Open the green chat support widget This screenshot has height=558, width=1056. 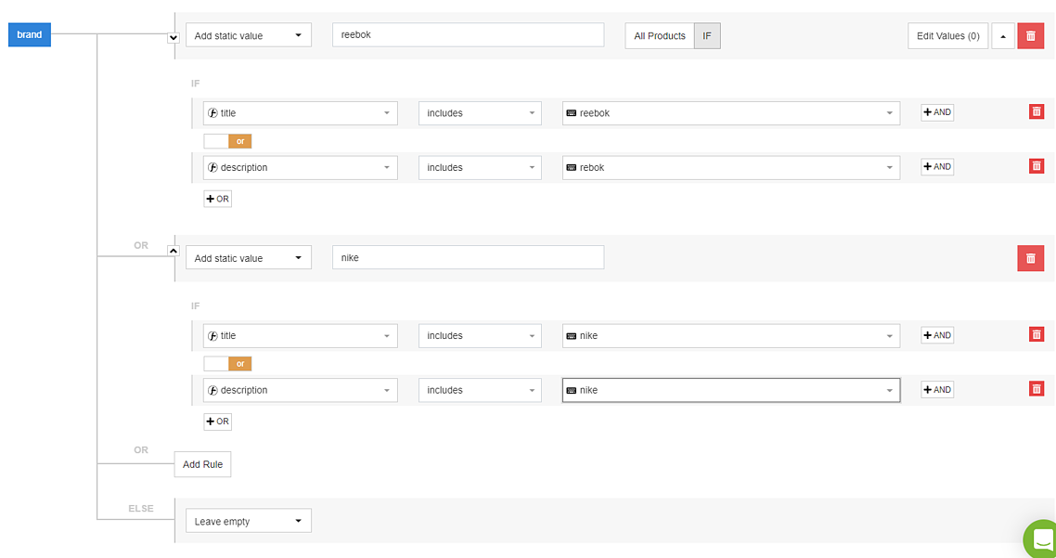[1041, 540]
